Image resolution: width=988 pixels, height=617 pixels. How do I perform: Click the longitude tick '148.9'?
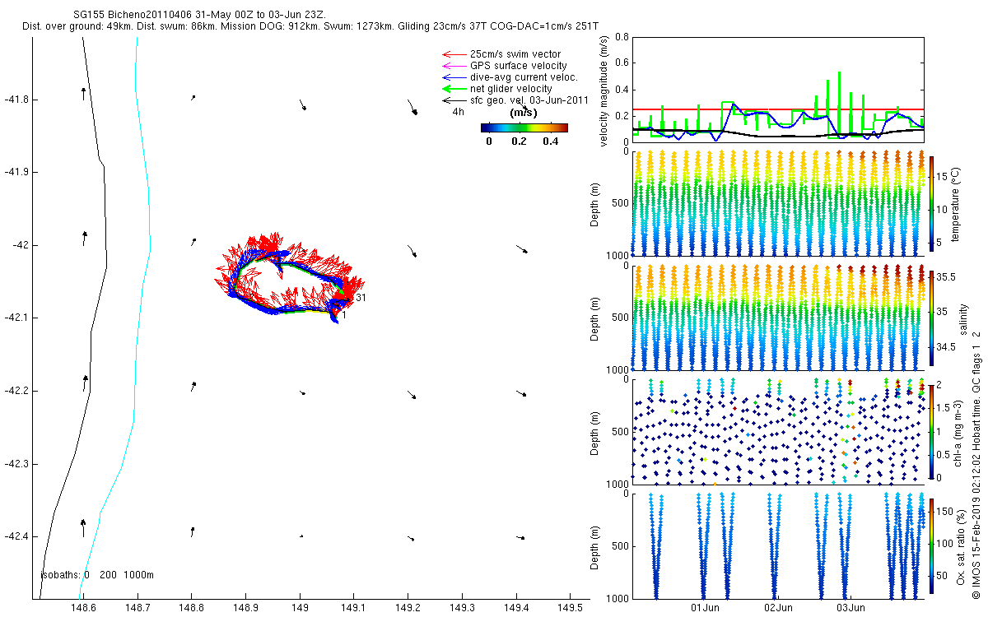pyautogui.click(x=246, y=608)
